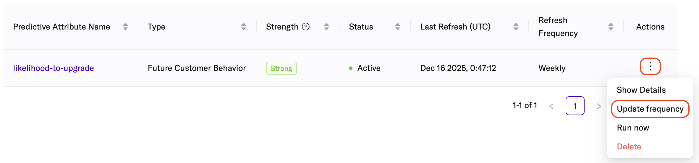Click the Weekly refresh frequency cell
Image resolution: width=699 pixels, height=163 pixels.
(x=552, y=68)
